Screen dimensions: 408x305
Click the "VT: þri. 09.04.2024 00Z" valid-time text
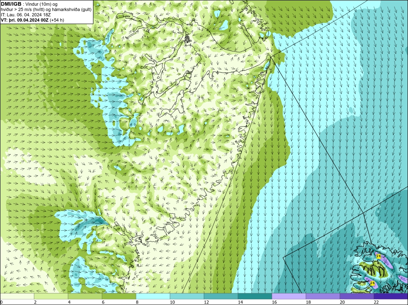(24, 20)
